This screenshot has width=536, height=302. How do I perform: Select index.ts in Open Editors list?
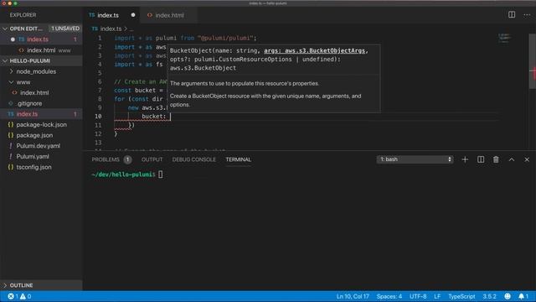click(38, 39)
